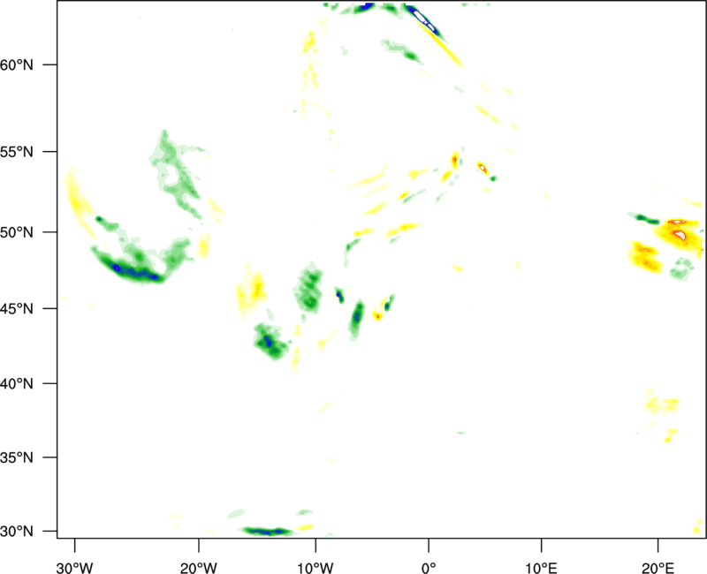Screen dimensions: 707x574
Task: Click the 50°N latitude label
Action: (17, 232)
